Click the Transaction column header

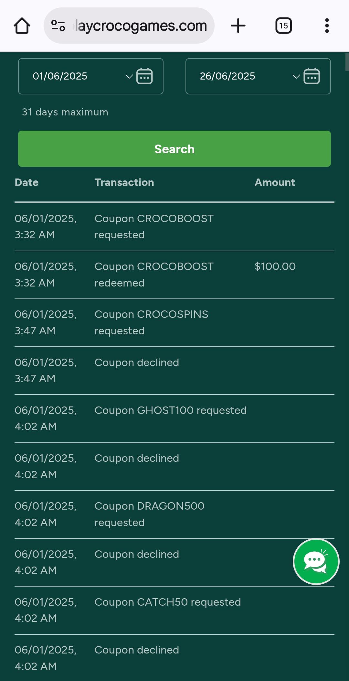[124, 182]
